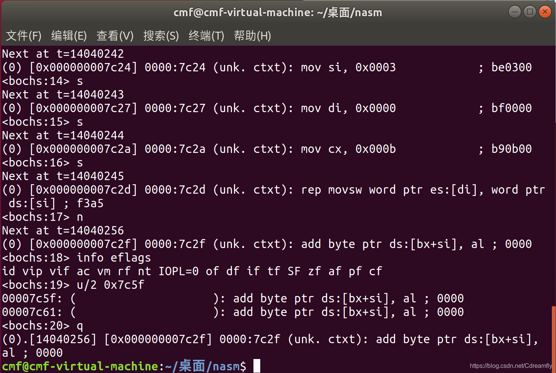556x373 pixels.
Task: Click the text 'Next at t=14040256'
Action: click(63, 230)
